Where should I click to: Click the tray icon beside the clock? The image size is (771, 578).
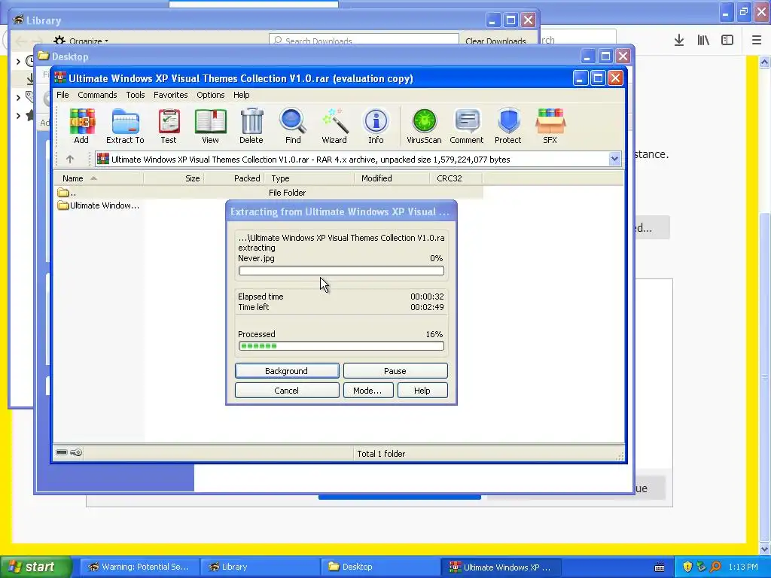(715, 567)
